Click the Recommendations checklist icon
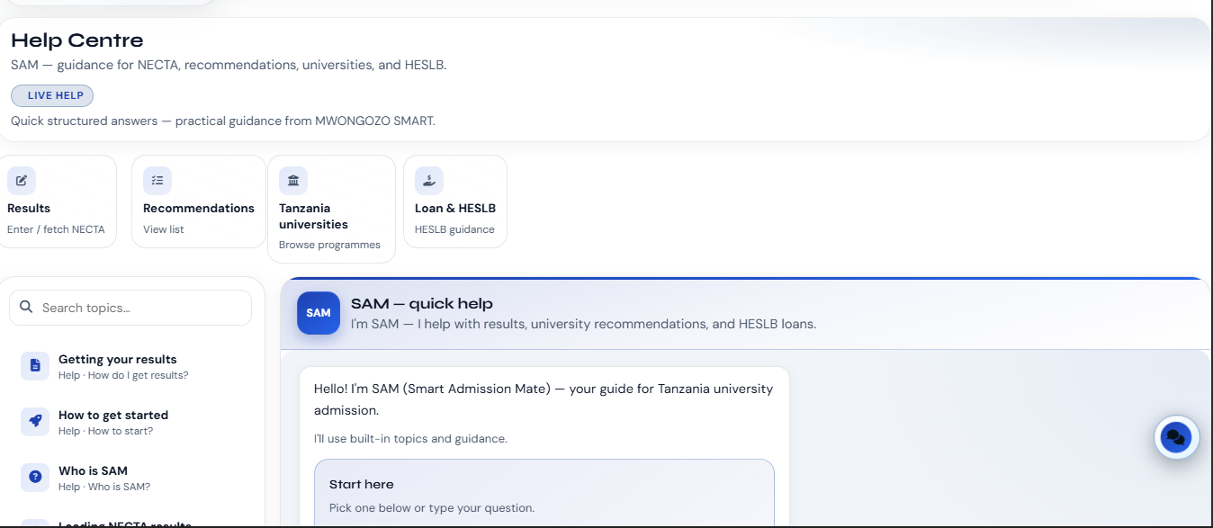This screenshot has height=528, width=1213. 157,181
